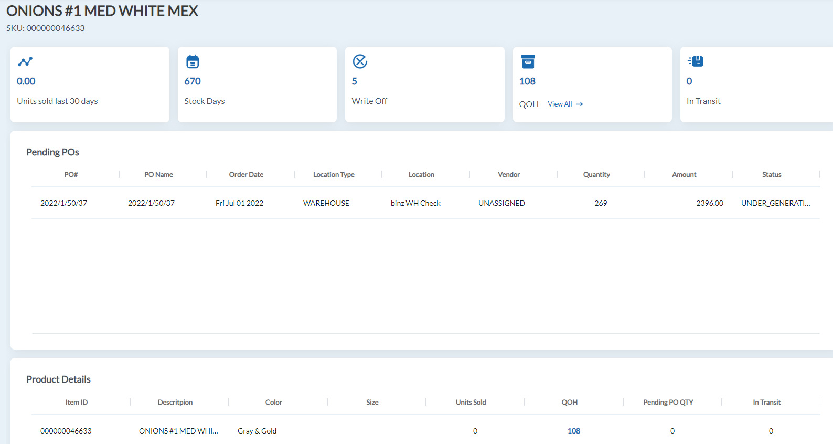Click the QOH column header in Product Details

pyautogui.click(x=570, y=403)
